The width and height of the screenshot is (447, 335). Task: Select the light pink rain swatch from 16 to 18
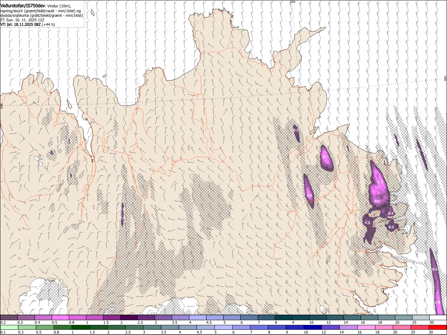366,327
